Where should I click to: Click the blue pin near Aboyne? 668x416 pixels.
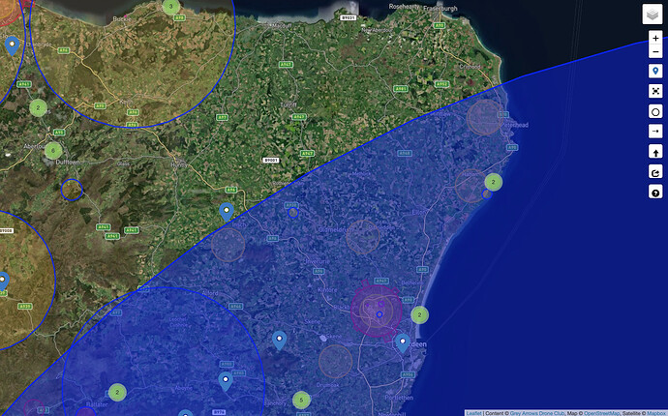(226, 381)
